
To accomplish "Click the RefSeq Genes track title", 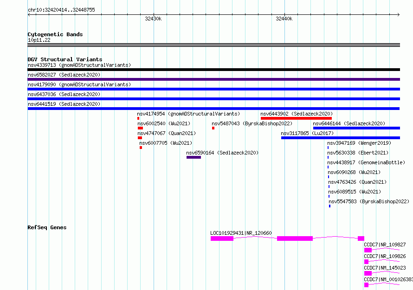I will [x=47, y=227].
